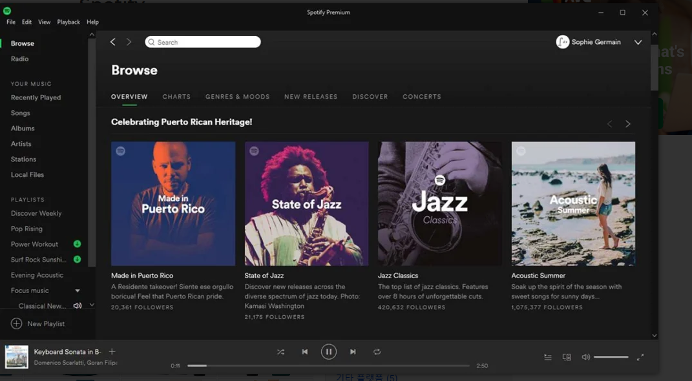Open the State of Jazz cover

coord(306,203)
